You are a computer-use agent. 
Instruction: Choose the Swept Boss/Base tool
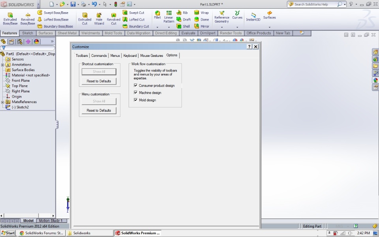(53, 13)
